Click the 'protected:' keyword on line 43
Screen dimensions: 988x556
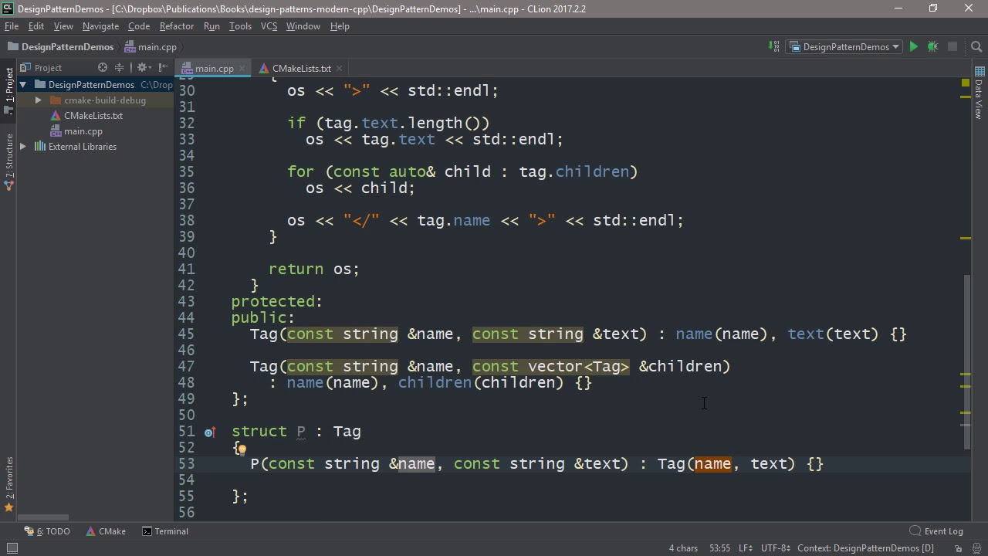click(x=277, y=302)
